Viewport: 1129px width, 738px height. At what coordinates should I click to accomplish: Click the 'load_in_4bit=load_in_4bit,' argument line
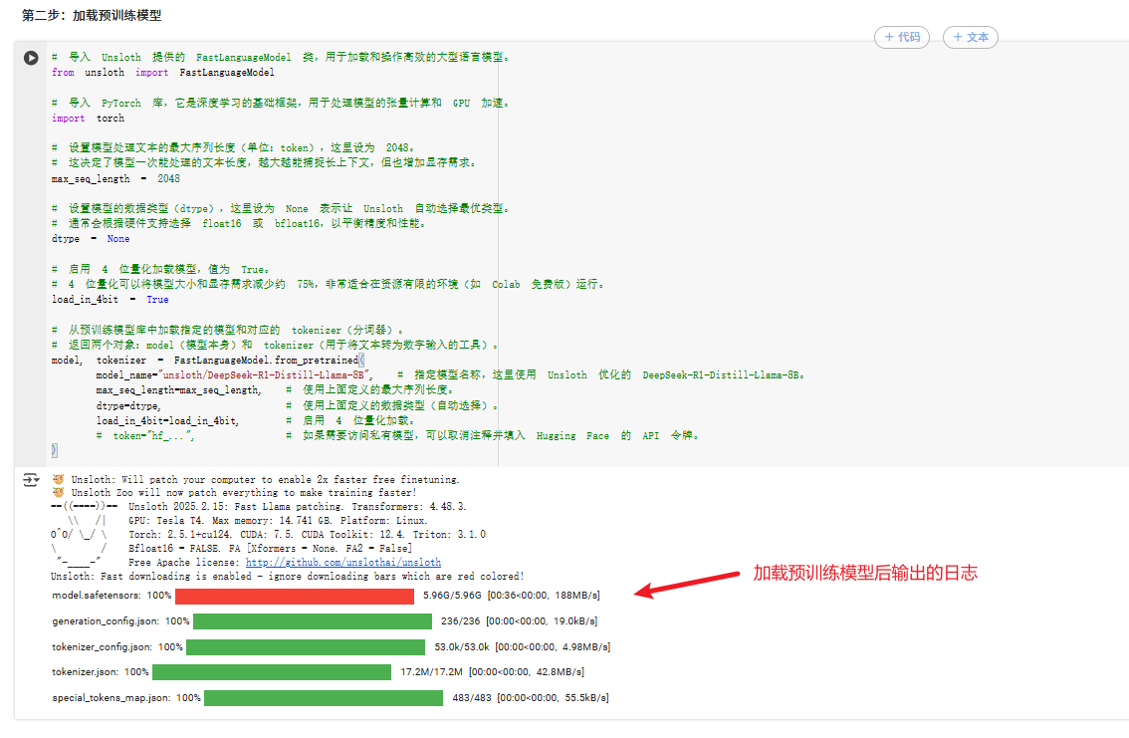[168, 420]
